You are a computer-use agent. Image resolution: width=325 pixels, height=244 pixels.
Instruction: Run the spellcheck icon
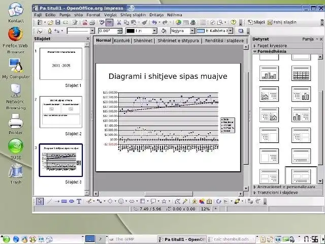click(x=102, y=22)
